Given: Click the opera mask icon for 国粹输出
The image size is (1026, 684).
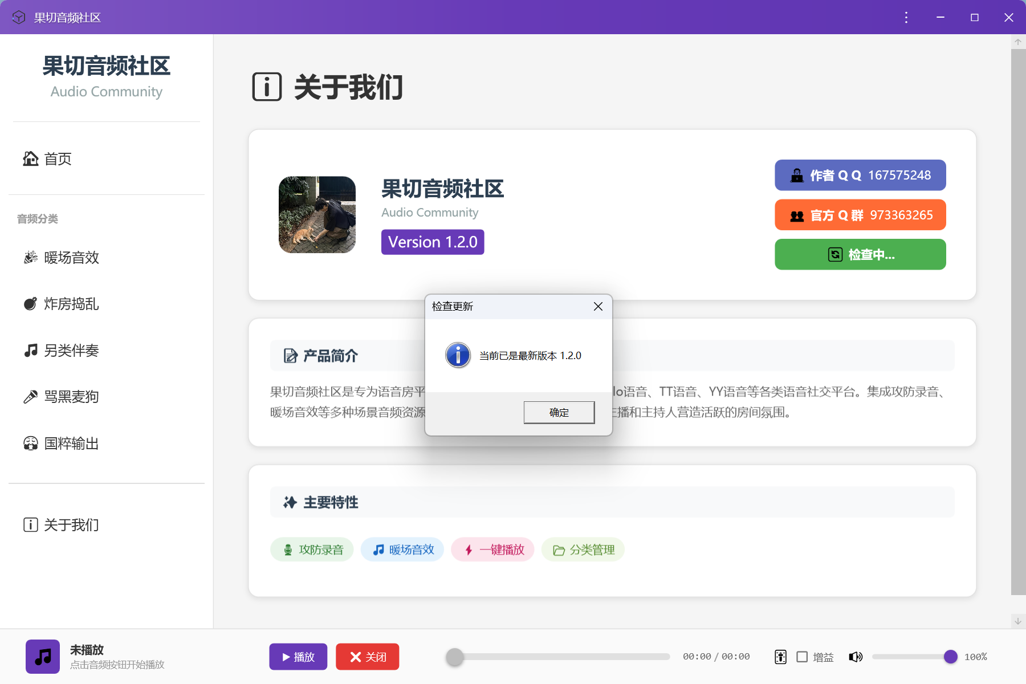Looking at the screenshot, I should (30, 443).
